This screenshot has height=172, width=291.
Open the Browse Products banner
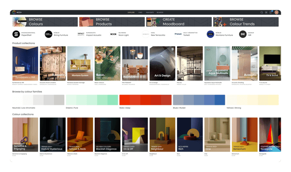coord(112,22)
